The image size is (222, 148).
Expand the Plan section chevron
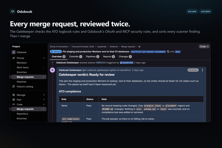pos(44,99)
